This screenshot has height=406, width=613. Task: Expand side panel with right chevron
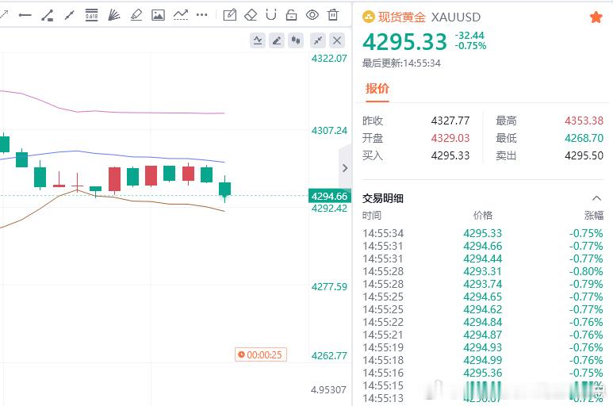coord(345,168)
